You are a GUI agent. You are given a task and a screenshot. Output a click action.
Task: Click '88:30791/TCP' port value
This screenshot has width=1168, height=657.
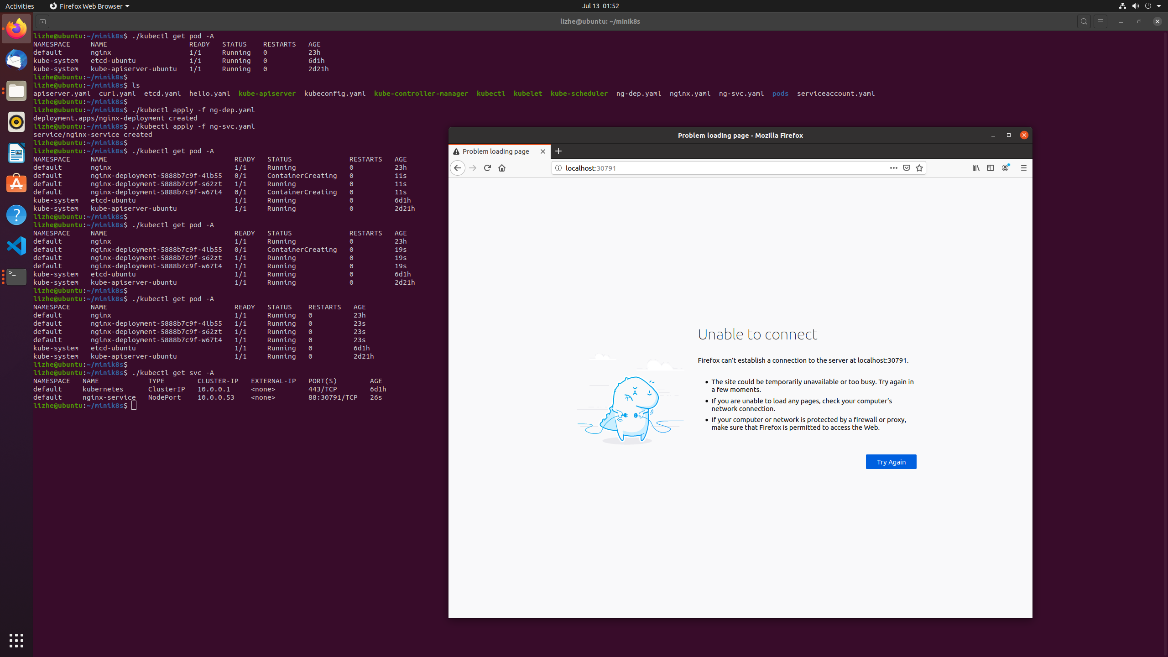tap(333, 397)
